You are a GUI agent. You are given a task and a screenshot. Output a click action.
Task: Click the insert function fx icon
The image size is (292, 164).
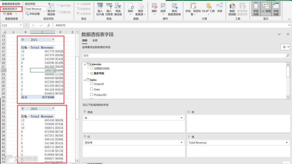[49, 25]
